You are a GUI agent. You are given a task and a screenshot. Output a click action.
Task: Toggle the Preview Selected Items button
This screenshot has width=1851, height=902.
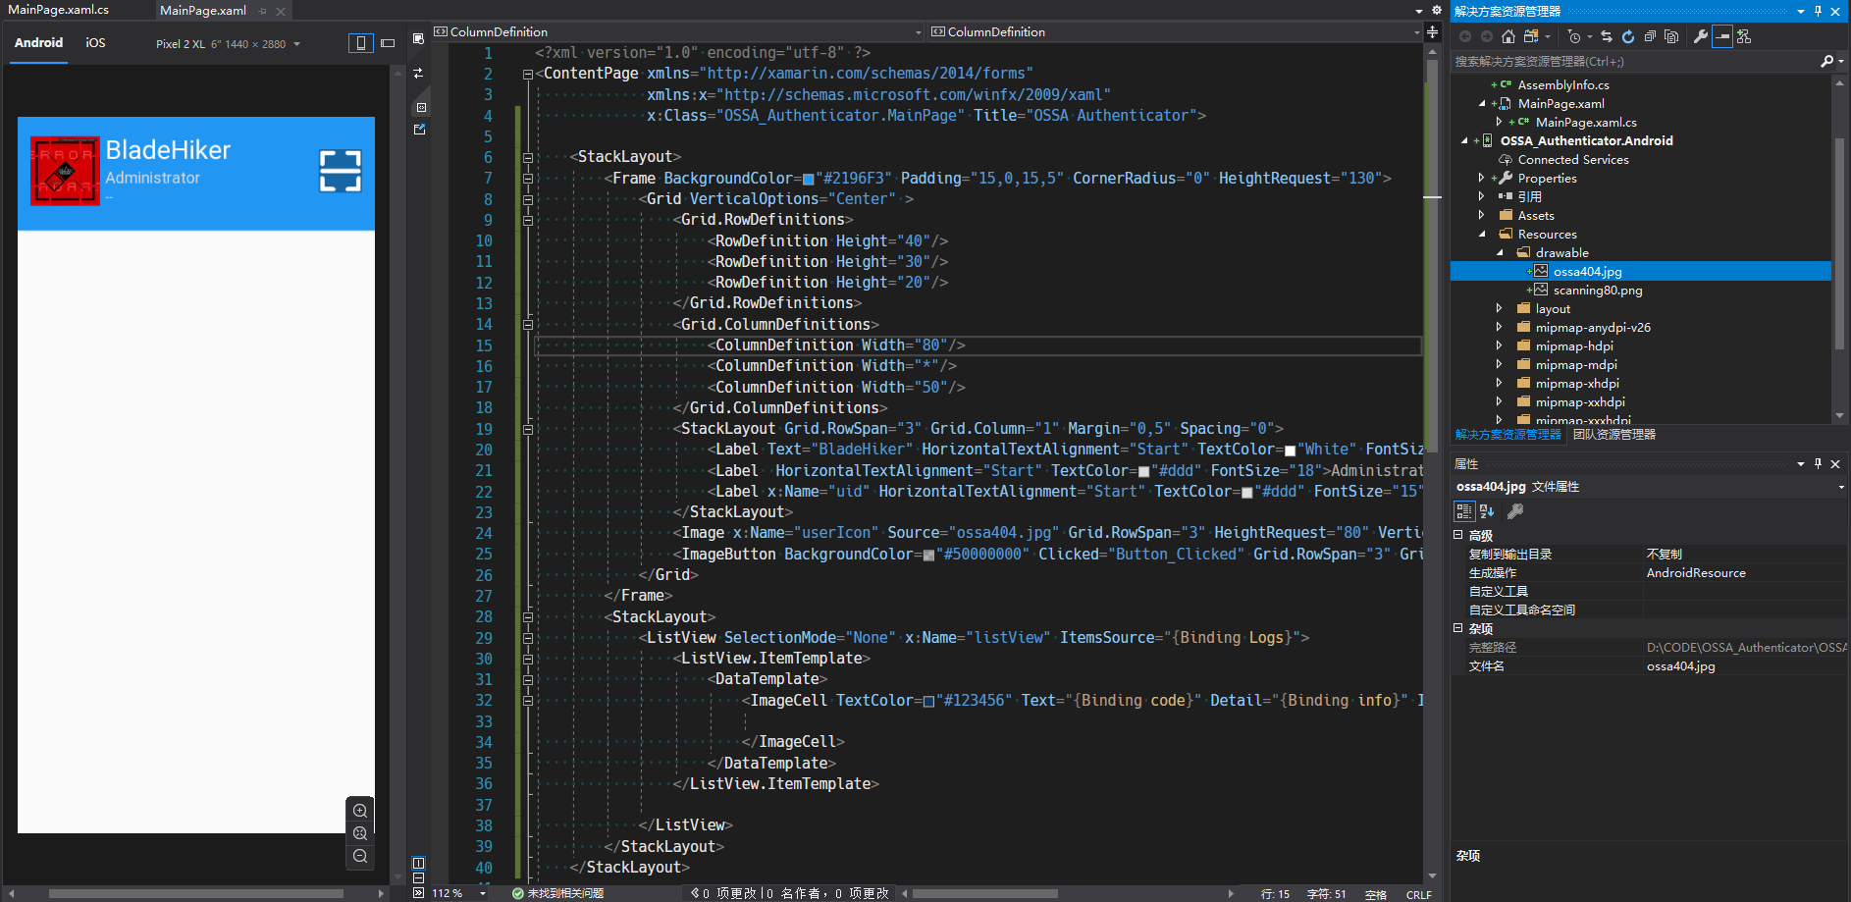click(1722, 36)
